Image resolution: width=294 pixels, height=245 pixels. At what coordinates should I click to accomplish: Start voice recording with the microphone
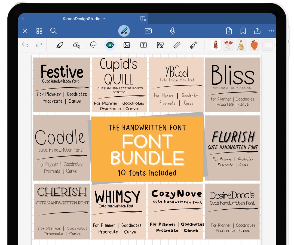(172, 31)
